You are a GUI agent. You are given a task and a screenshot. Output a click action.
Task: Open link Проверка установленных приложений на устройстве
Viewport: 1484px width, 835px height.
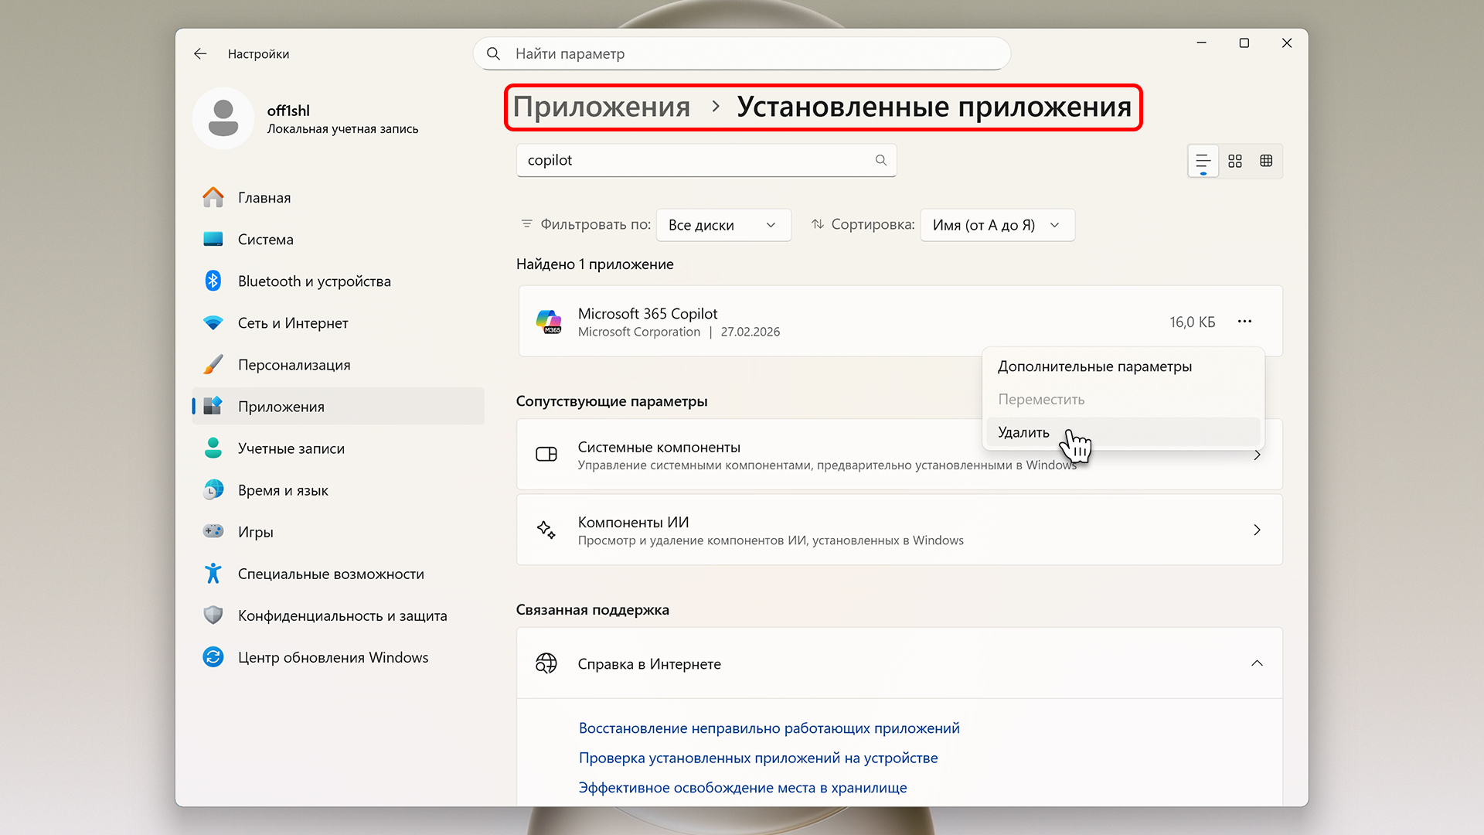(757, 758)
